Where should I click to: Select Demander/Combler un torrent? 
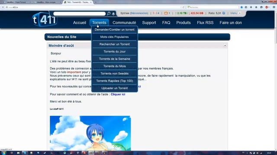114,30
